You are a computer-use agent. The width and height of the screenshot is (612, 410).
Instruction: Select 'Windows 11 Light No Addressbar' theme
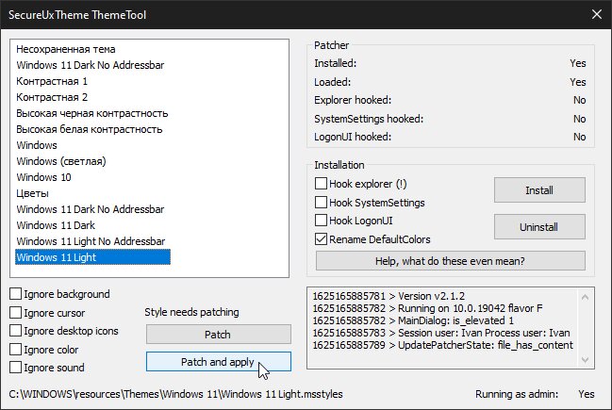[x=91, y=241]
